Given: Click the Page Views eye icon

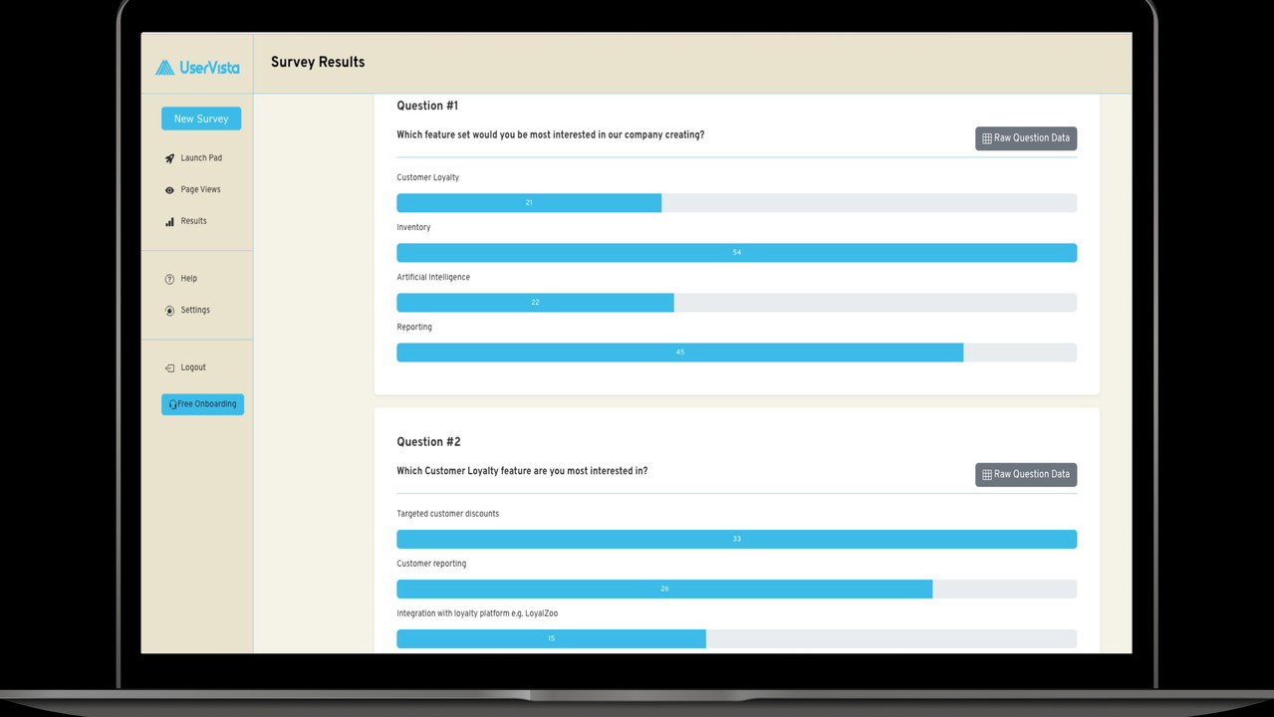Looking at the screenshot, I should pos(169,190).
